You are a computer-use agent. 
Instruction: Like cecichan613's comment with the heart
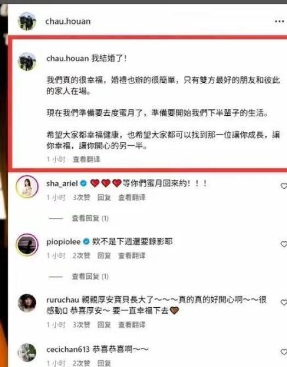click(x=284, y=352)
